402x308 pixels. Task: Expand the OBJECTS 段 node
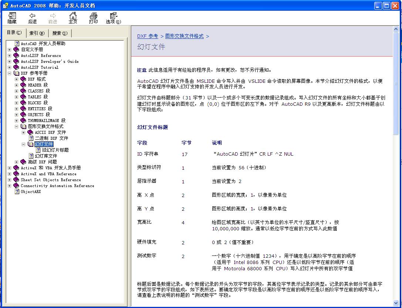(x=16, y=115)
